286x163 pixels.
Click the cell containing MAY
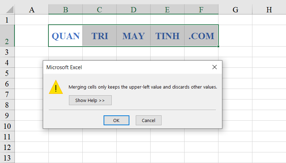pyautogui.click(x=133, y=36)
